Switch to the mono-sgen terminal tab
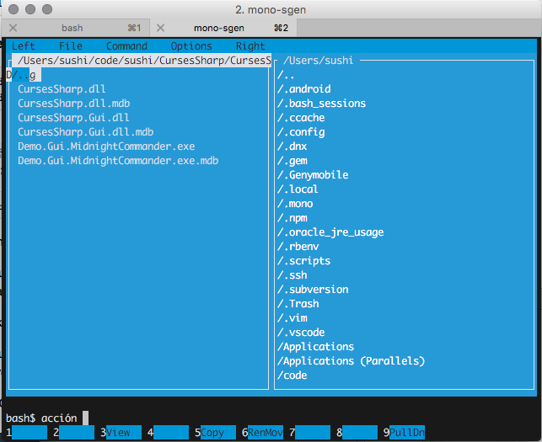 pos(223,28)
